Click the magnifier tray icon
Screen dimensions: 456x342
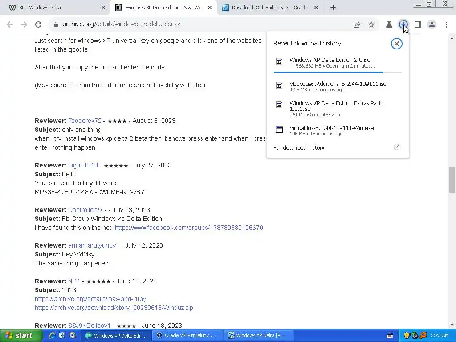click(x=423, y=336)
